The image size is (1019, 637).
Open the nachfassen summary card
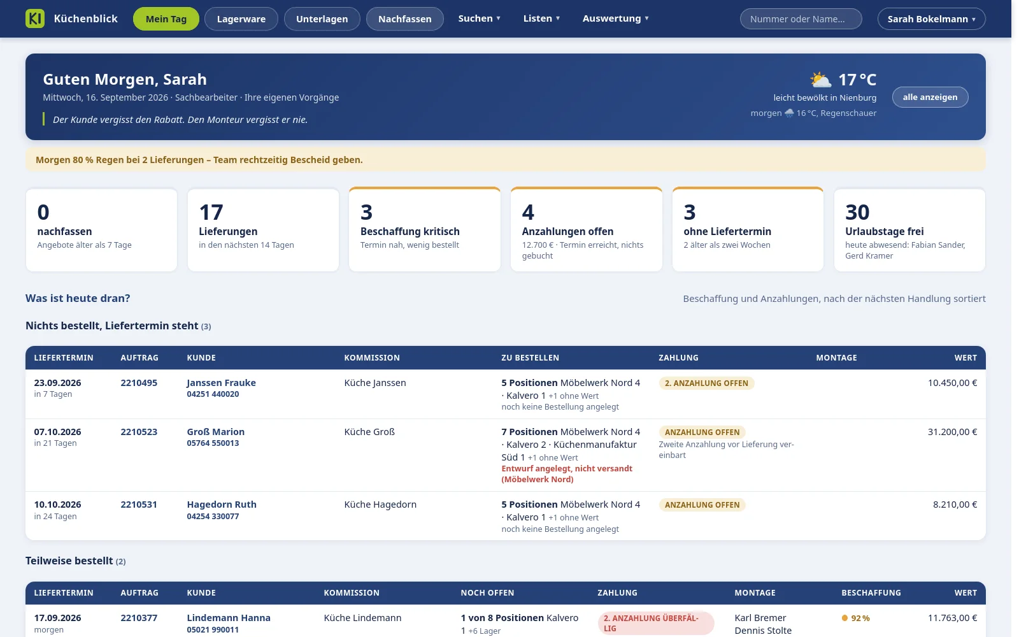[101, 229]
